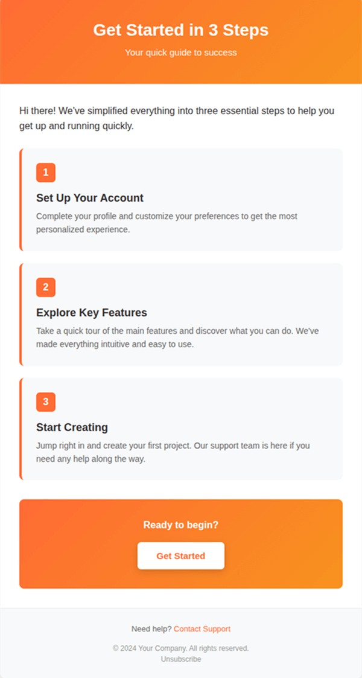Image resolution: width=362 pixels, height=678 pixels.
Task: Click the "Set Up Your Account" heading
Action: tap(90, 198)
